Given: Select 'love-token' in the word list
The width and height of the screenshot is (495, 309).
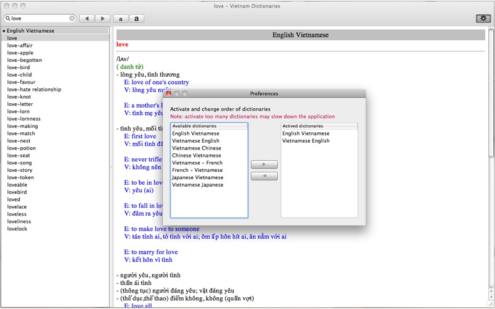Looking at the screenshot, I should 20,177.
